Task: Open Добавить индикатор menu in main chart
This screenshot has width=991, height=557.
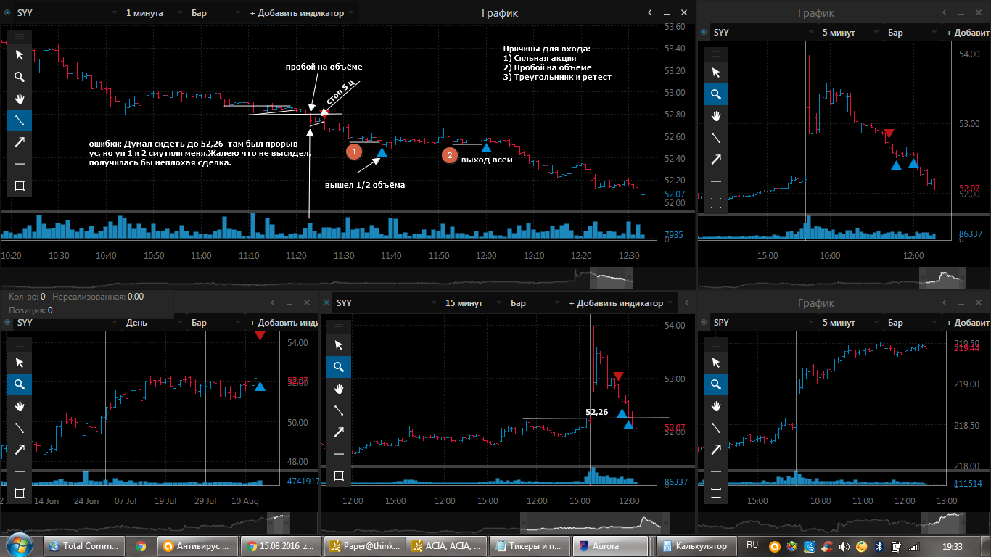Action: 301,13
